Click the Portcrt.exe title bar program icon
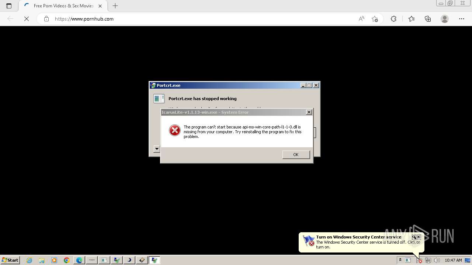472x265 pixels. pos(153,85)
